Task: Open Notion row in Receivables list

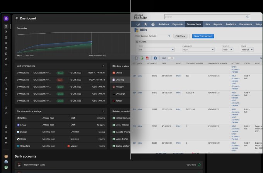Action: pyautogui.click(x=61, y=118)
